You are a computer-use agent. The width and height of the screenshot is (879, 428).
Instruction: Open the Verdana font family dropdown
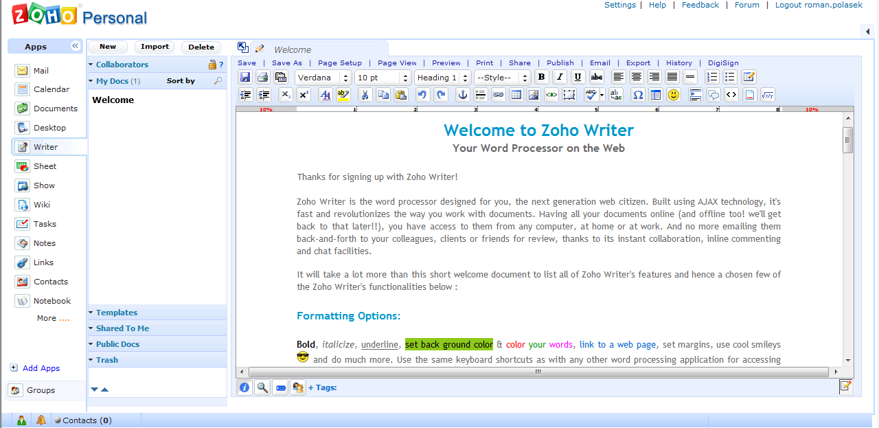point(323,78)
